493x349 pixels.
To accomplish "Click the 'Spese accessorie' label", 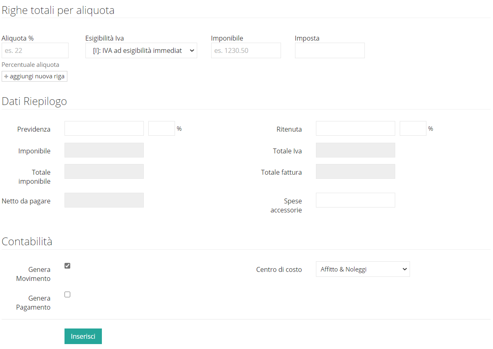I will (x=286, y=205).
